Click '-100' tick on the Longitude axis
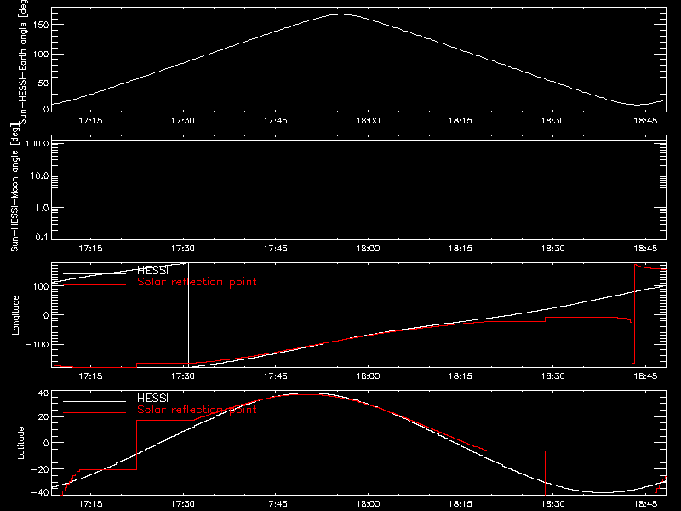Screen dimensions: 681x511 [37, 344]
